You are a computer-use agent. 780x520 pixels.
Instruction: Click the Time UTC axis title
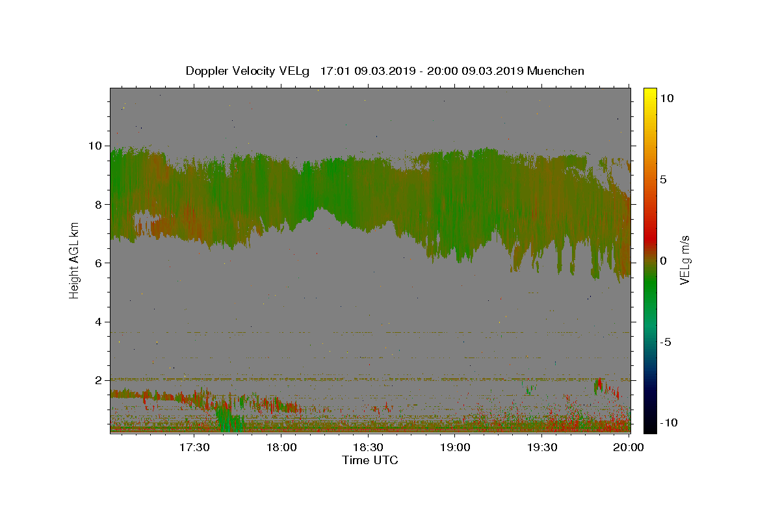tap(370, 460)
